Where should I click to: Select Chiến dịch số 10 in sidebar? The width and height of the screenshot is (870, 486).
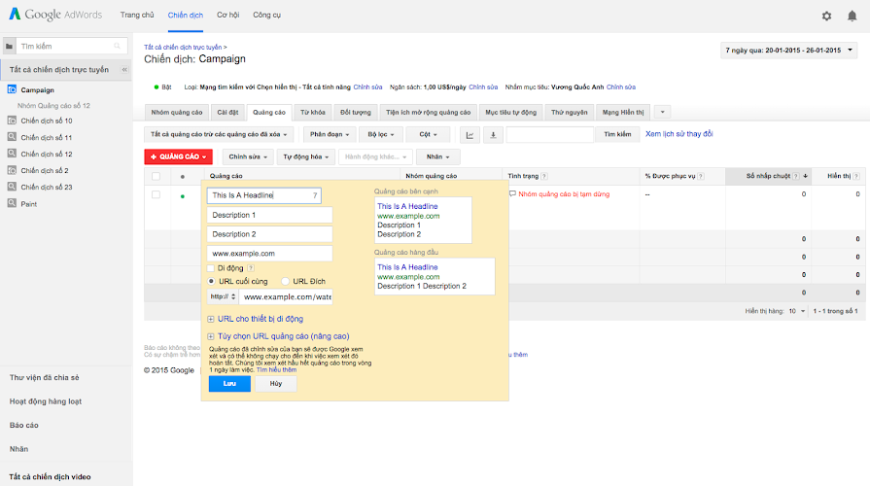[47, 121]
